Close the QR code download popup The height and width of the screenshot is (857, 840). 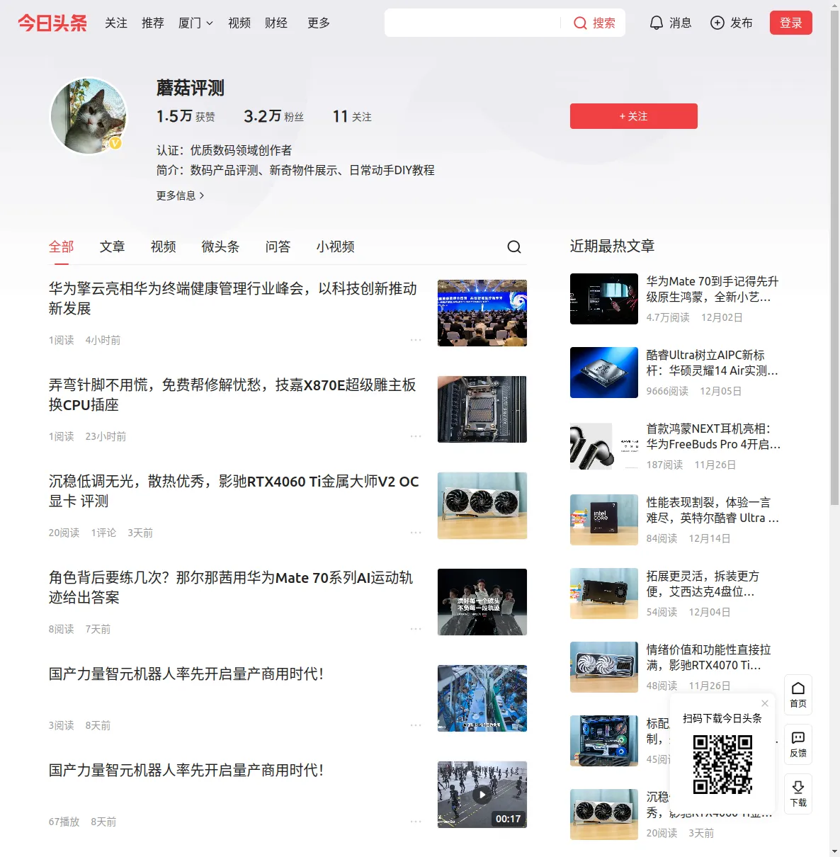pos(765,703)
